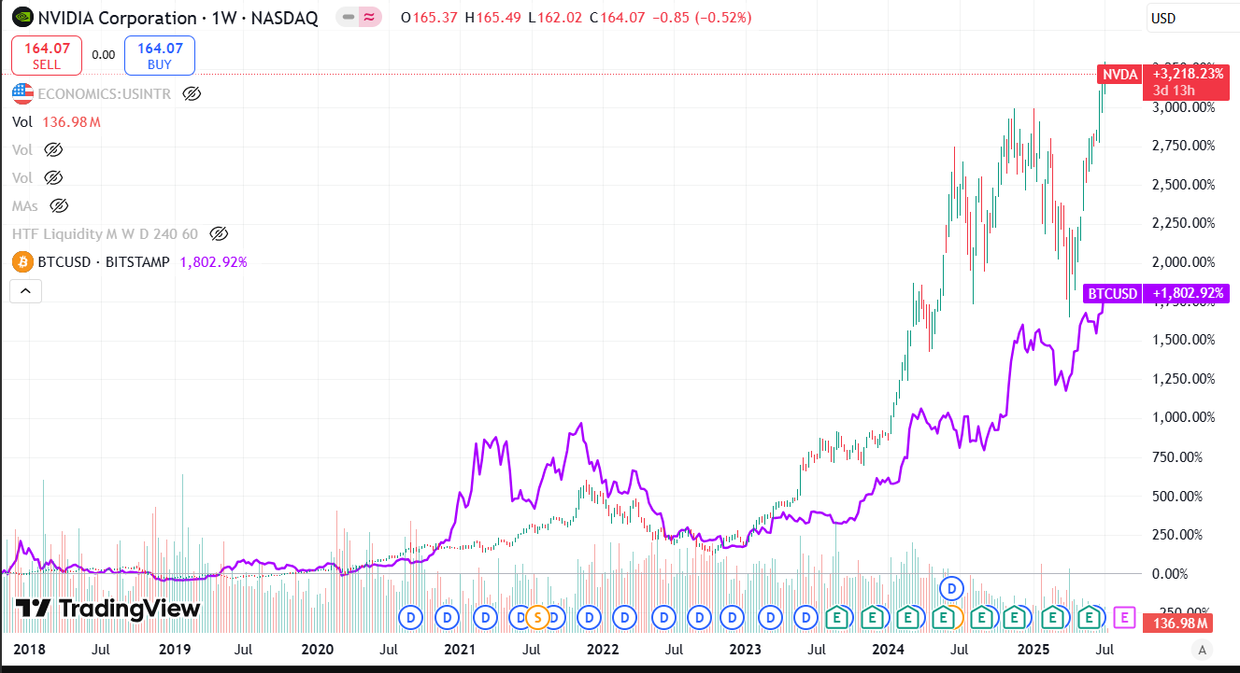This screenshot has width=1240, height=673.
Task: Show the hidden Vol indicator just below Vol 136.98M
Action: (x=52, y=149)
